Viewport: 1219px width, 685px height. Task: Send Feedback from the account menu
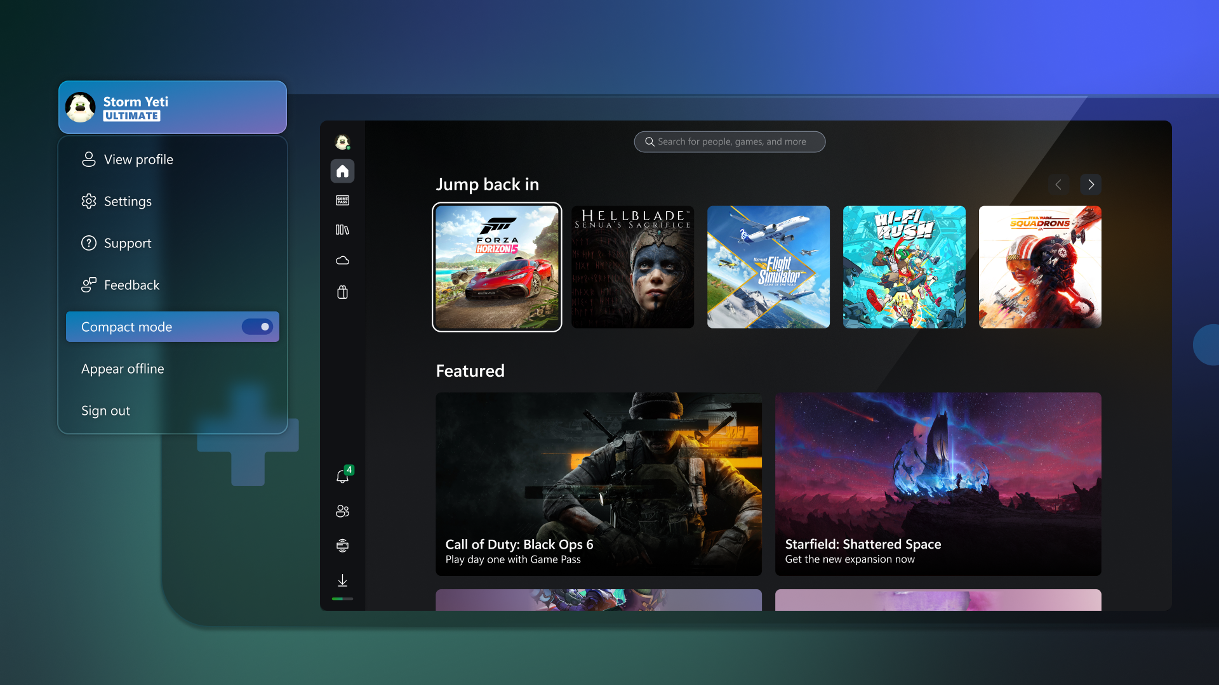[131, 285]
